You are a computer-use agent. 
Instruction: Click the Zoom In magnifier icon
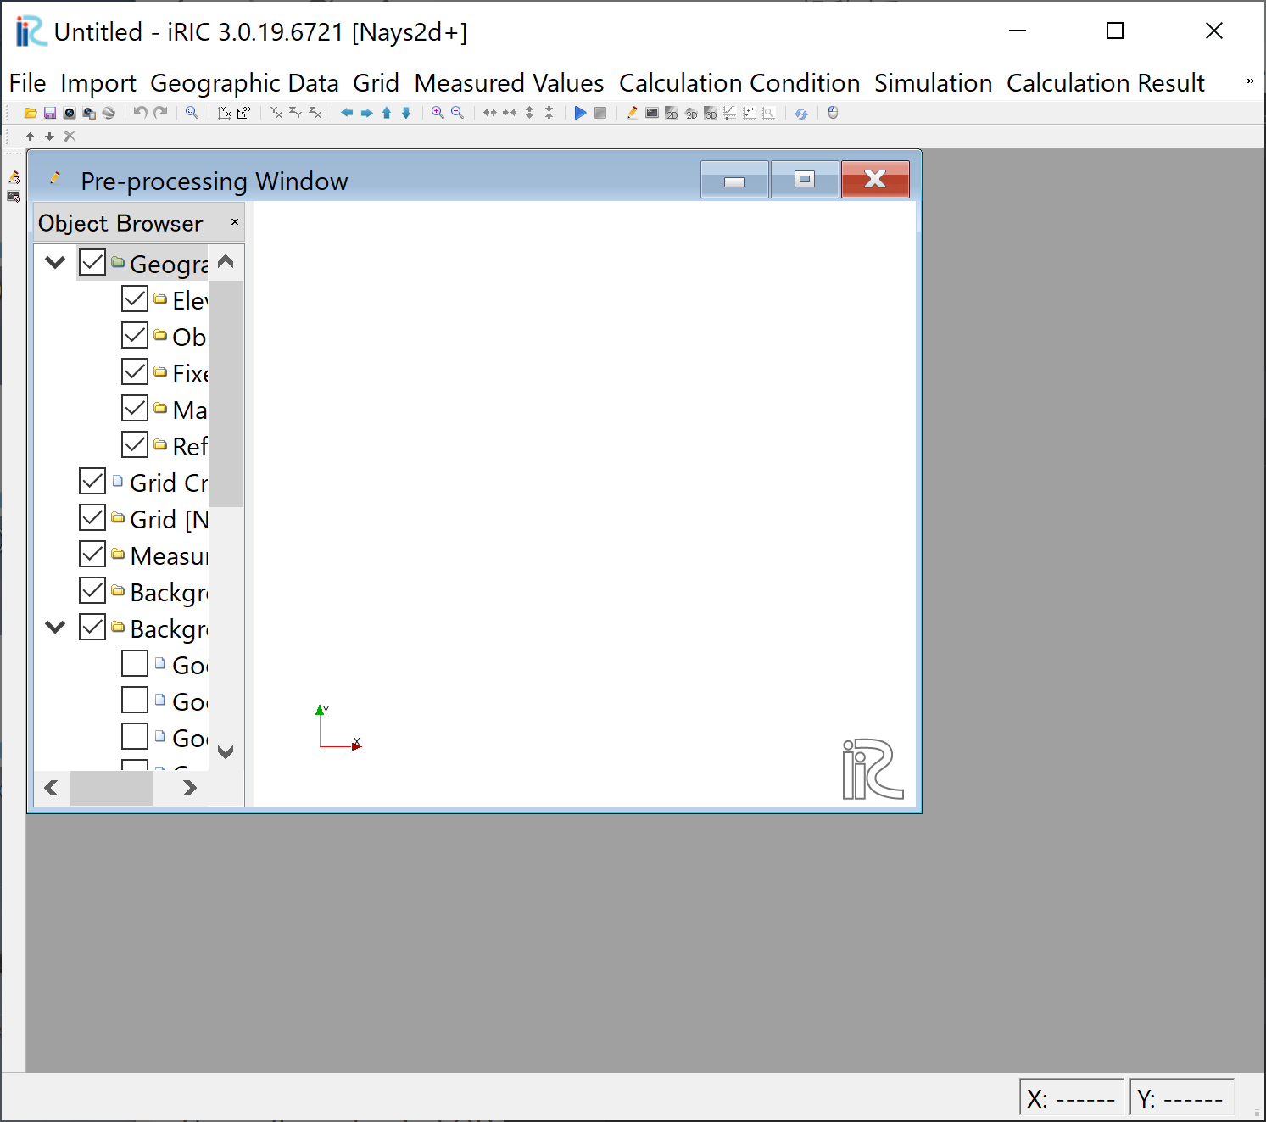[438, 113]
